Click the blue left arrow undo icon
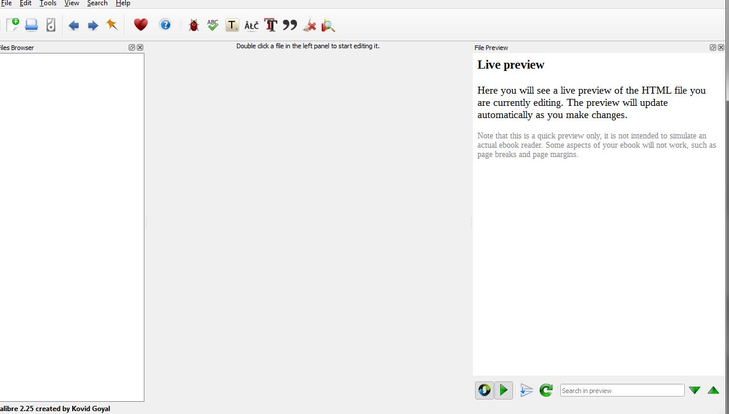The width and height of the screenshot is (729, 414). pyautogui.click(x=73, y=26)
